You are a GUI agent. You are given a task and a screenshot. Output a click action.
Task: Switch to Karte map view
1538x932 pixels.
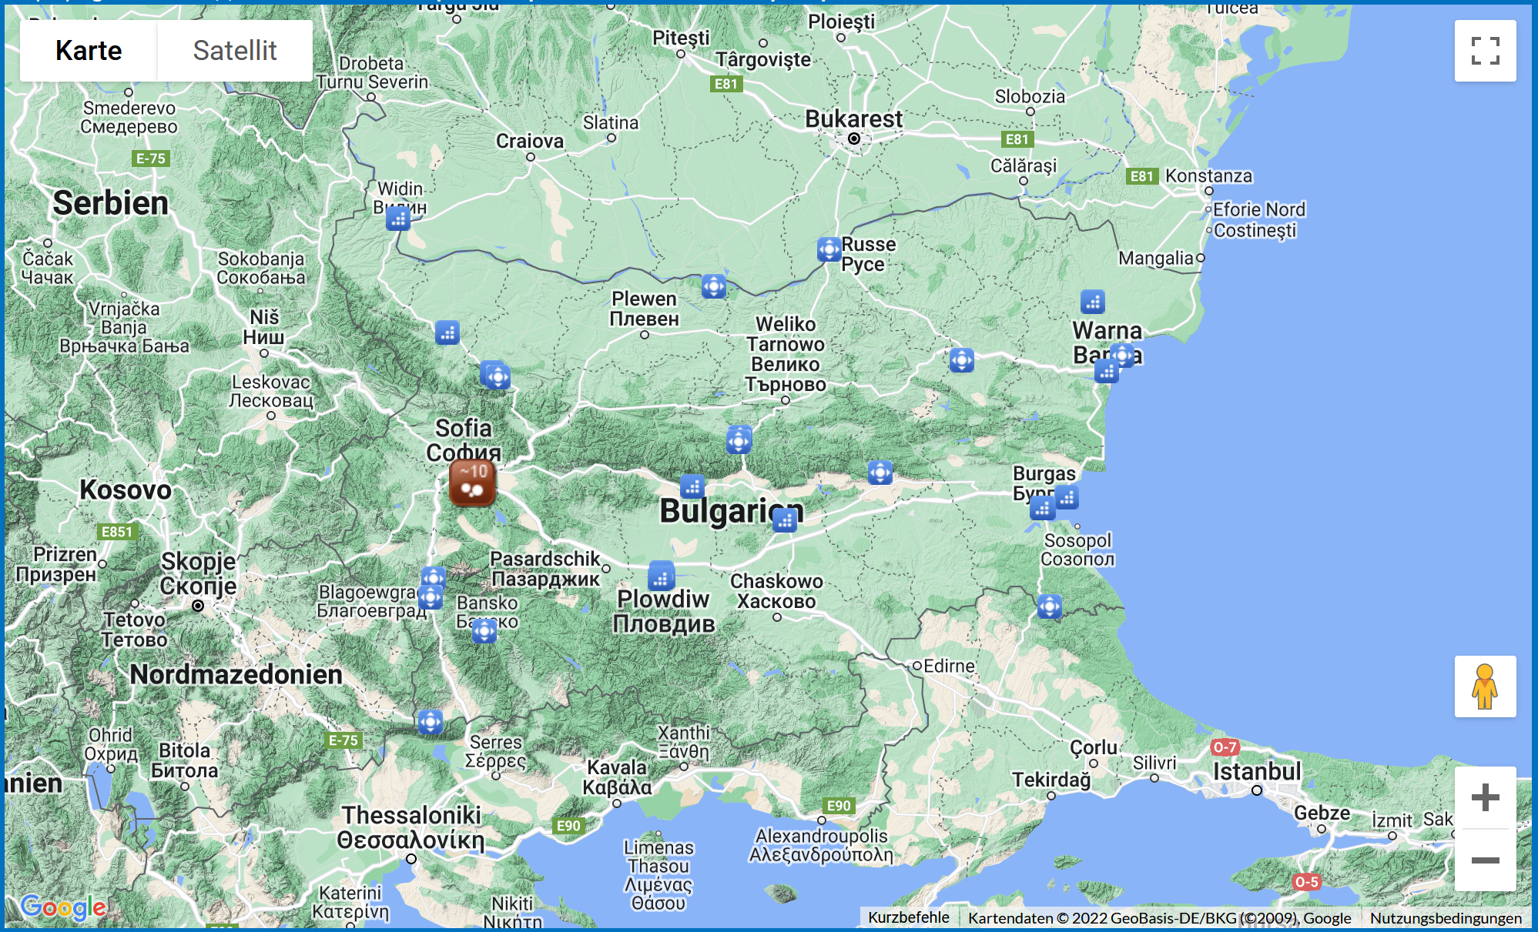pyautogui.click(x=89, y=51)
